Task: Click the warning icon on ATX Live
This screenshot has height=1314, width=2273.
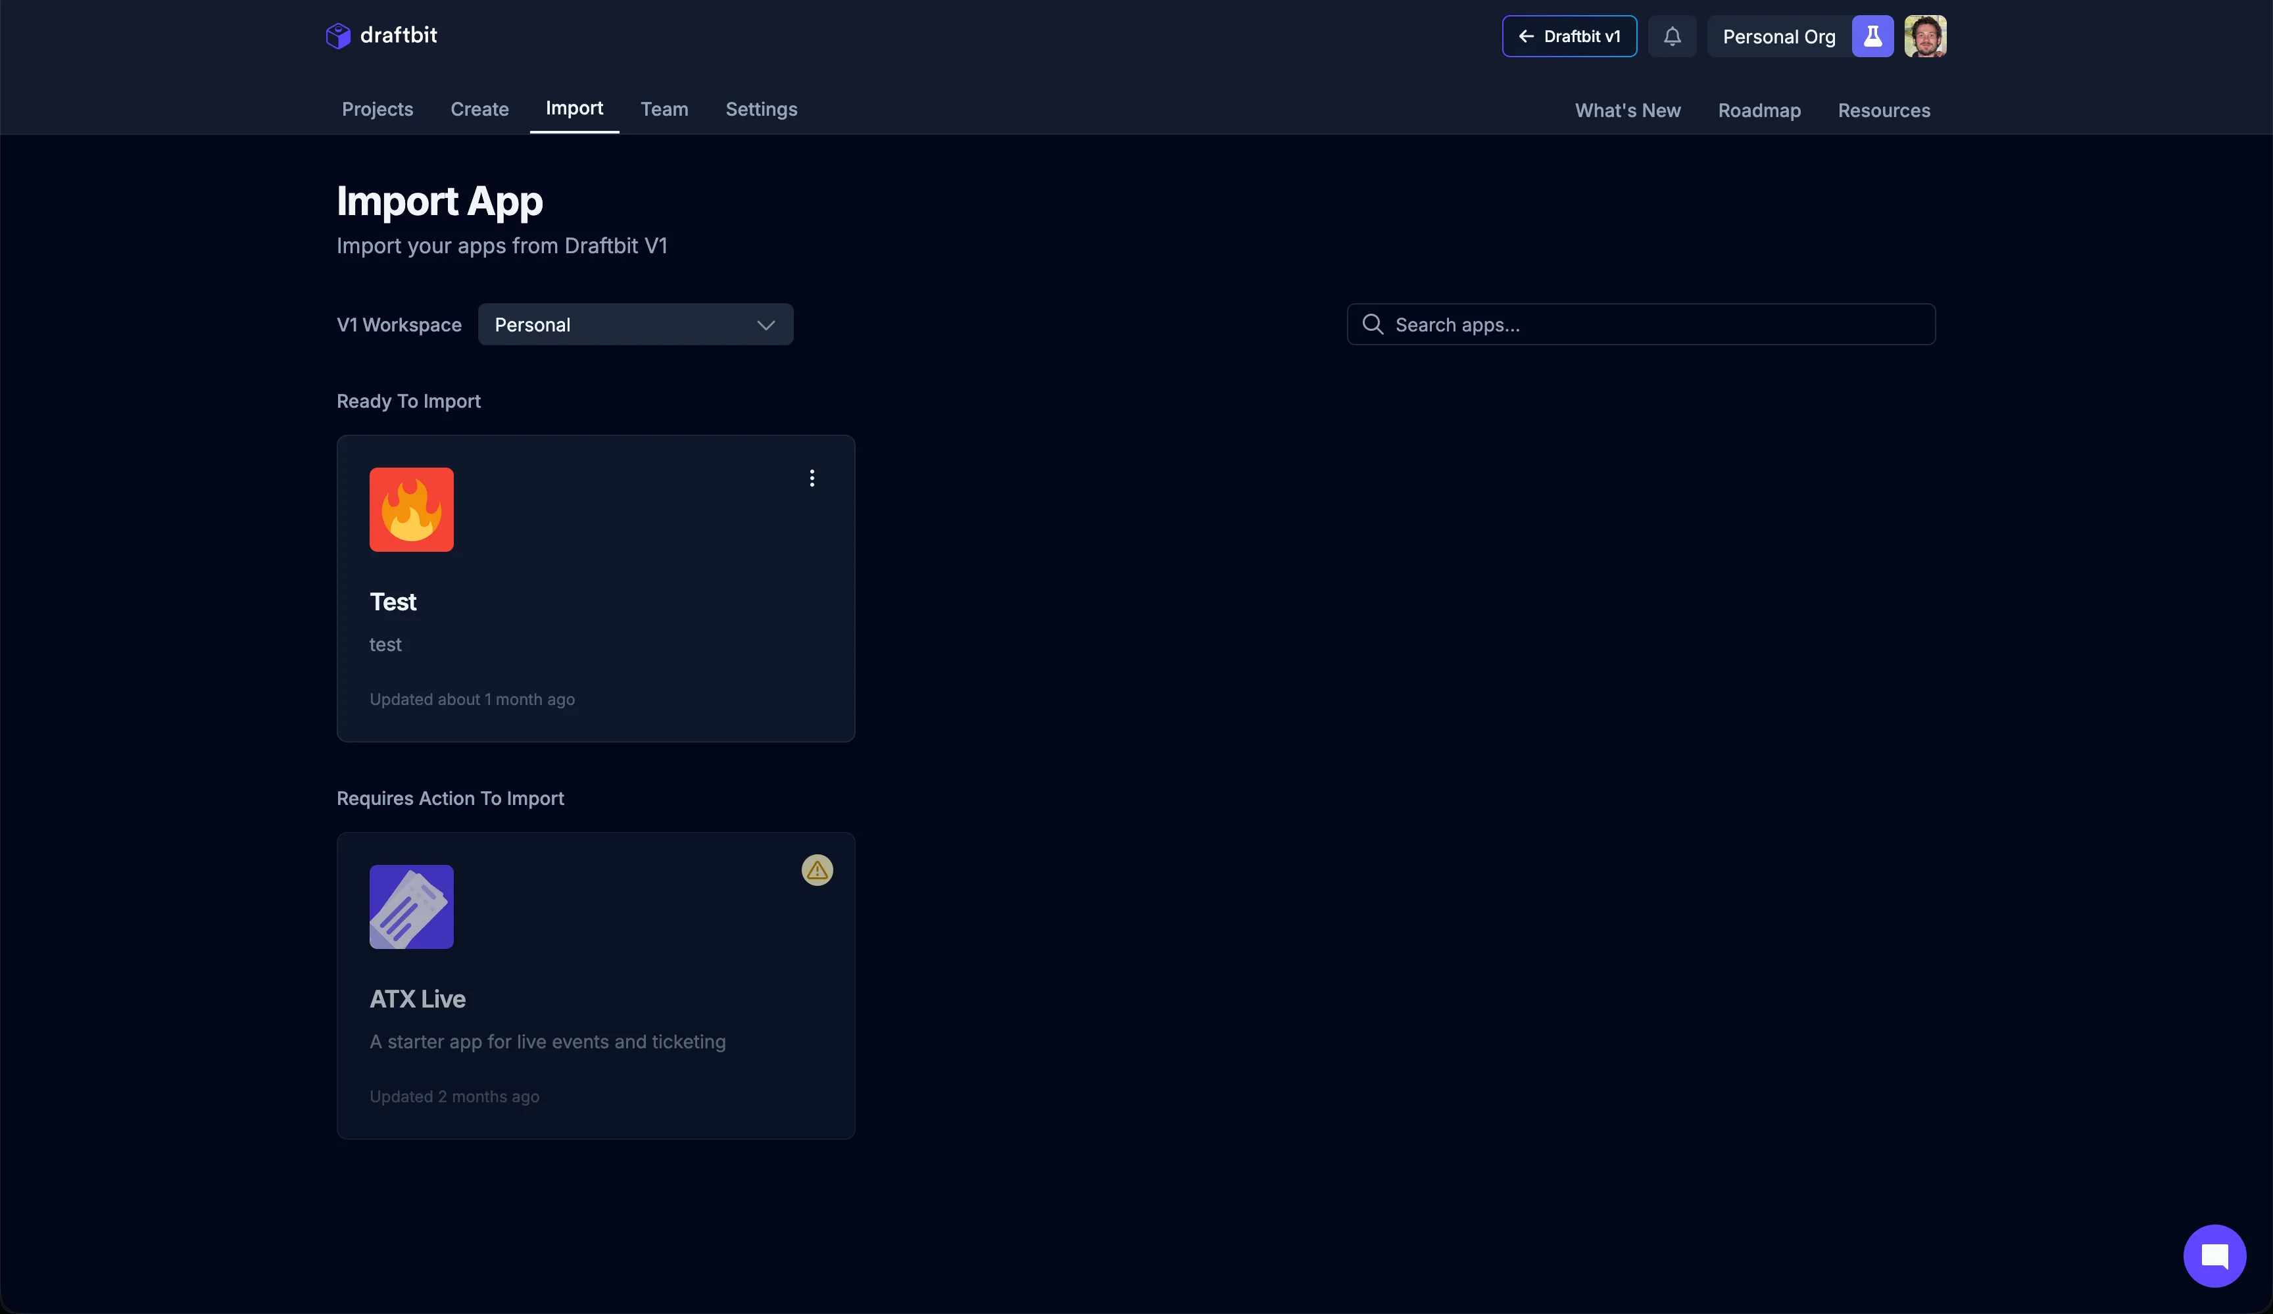Action: [818, 870]
